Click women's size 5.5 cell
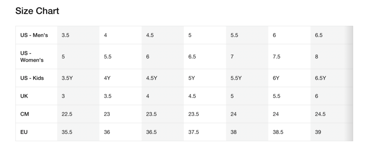 (108, 57)
